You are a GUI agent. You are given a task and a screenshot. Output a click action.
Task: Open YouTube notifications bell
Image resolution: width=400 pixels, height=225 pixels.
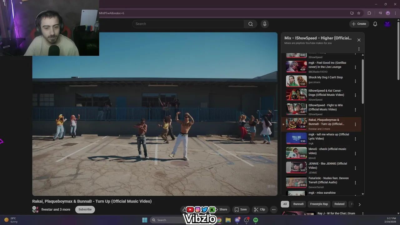[375, 24]
